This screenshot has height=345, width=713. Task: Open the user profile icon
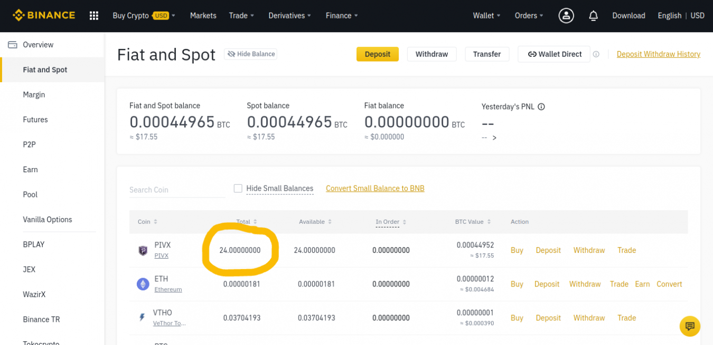tap(566, 16)
